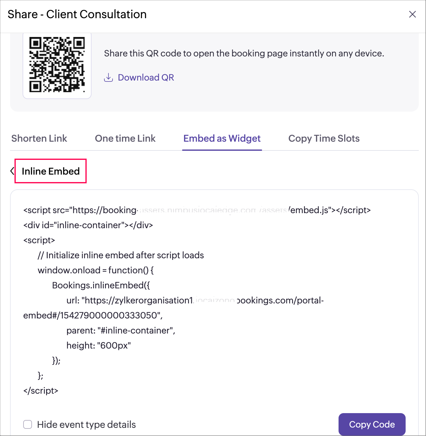This screenshot has width=426, height=436.
Task: Click the Share - Client Consultation title
Action: click(x=77, y=14)
